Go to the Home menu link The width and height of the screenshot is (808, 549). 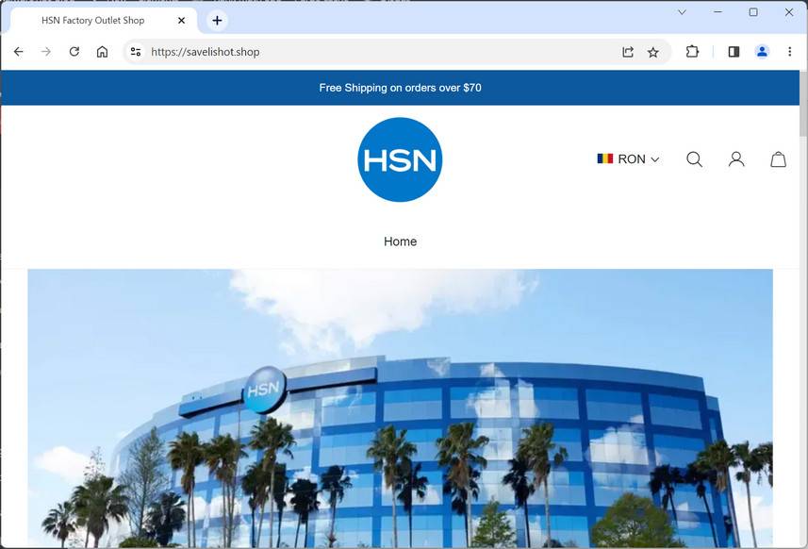[401, 241]
